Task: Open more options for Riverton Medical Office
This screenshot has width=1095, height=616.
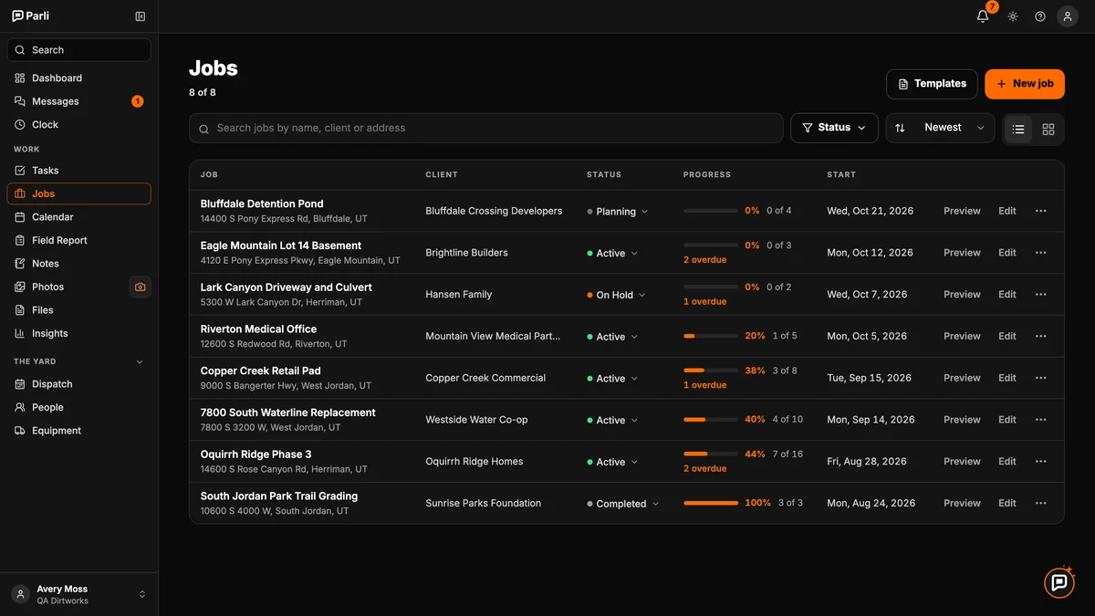Action: tap(1040, 336)
